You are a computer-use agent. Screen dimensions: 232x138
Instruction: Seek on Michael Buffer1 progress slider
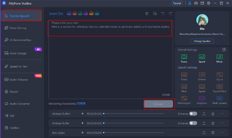[x=134, y=114]
